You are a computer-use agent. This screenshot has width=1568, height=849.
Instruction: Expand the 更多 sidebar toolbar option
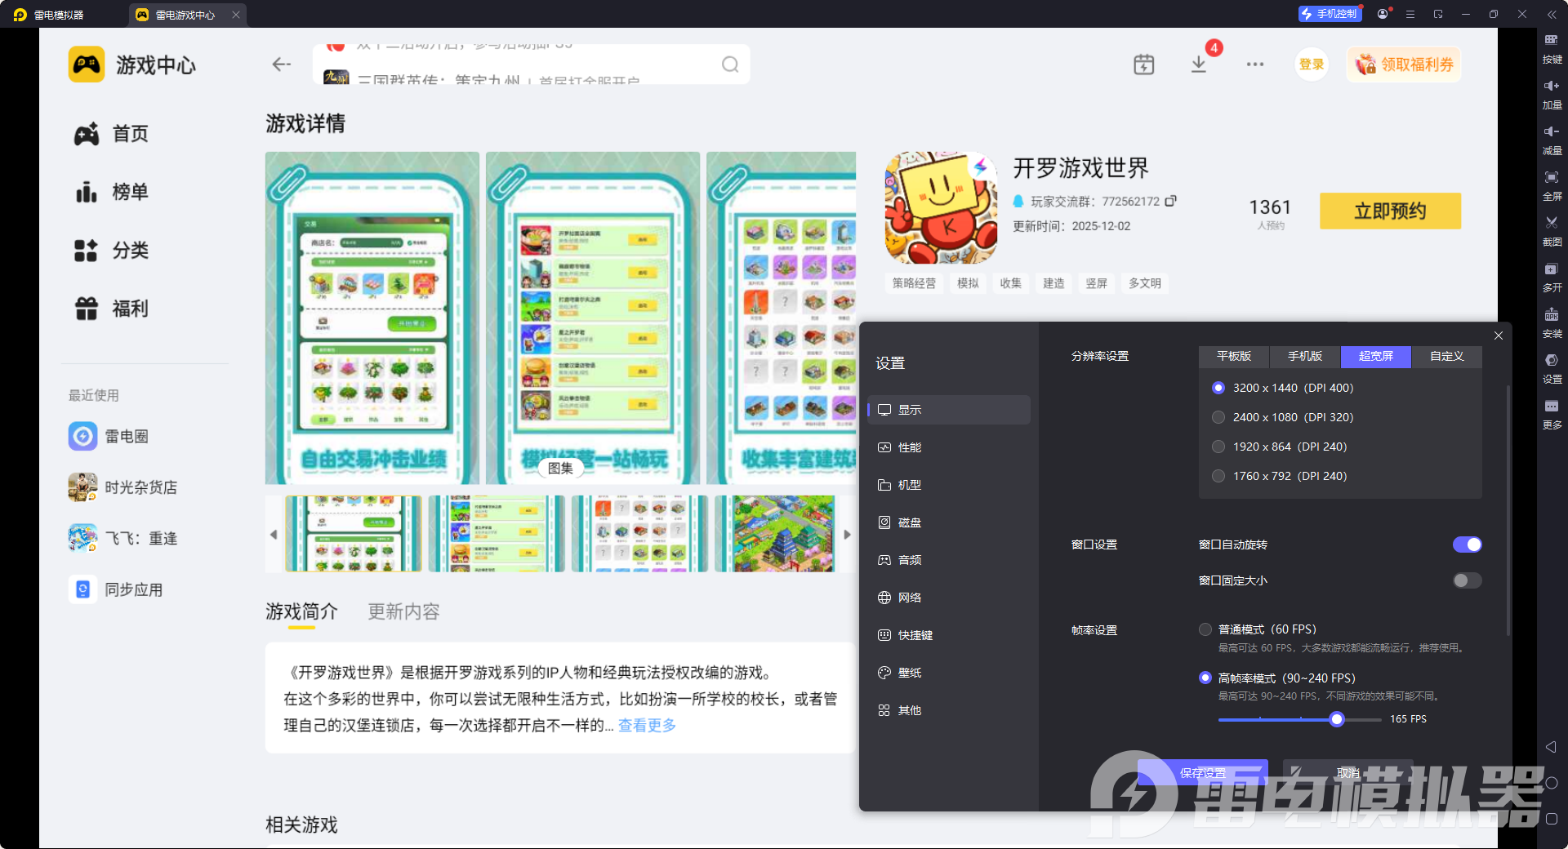1551,407
